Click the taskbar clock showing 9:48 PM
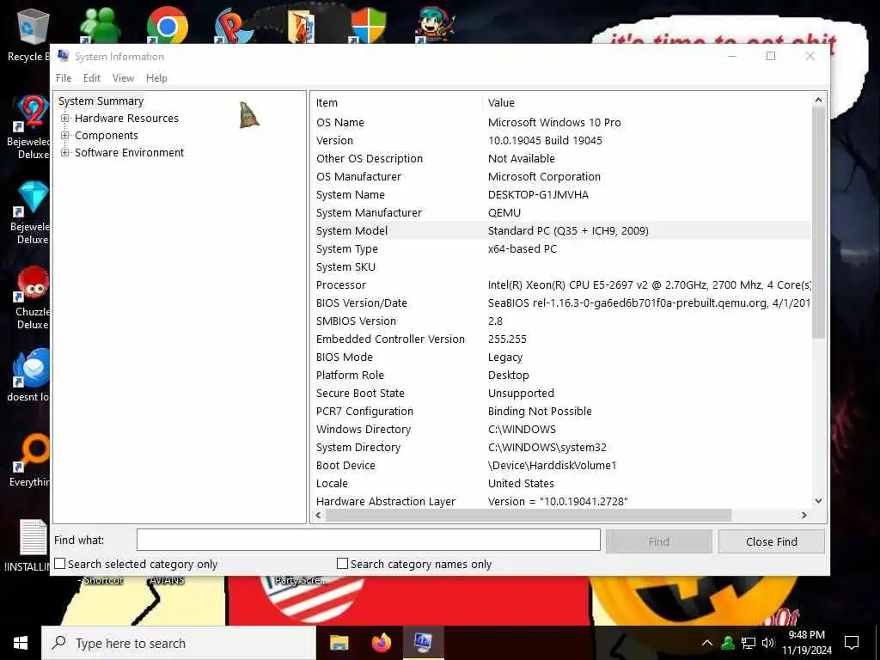 pyautogui.click(x=806, y=643)
